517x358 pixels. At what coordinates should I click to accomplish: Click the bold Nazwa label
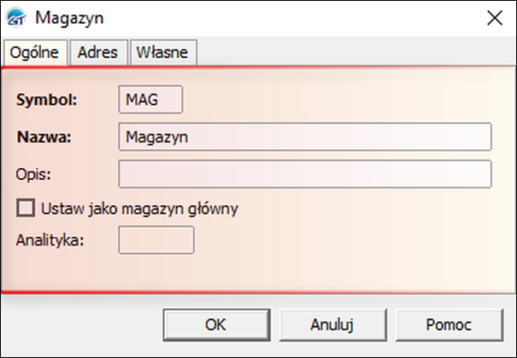(44, 136)
